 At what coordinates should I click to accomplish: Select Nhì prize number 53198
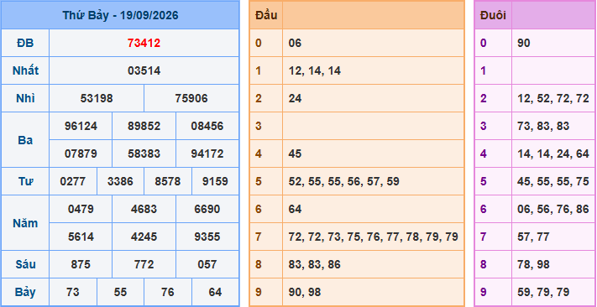click(97, 98)
